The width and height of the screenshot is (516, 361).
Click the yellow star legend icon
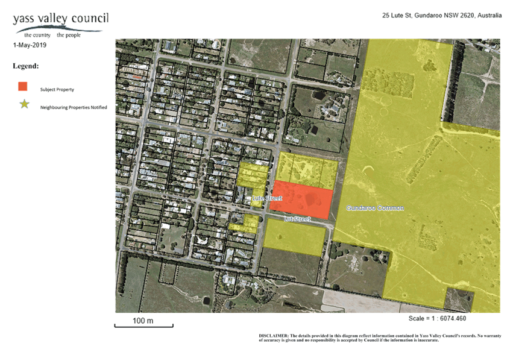click(24, 104)
